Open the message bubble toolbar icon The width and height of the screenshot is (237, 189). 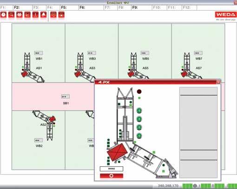pos(53,15)
